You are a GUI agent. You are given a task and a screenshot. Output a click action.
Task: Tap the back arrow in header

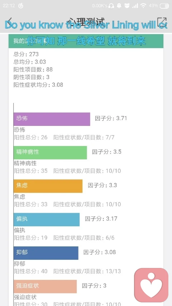9,22
